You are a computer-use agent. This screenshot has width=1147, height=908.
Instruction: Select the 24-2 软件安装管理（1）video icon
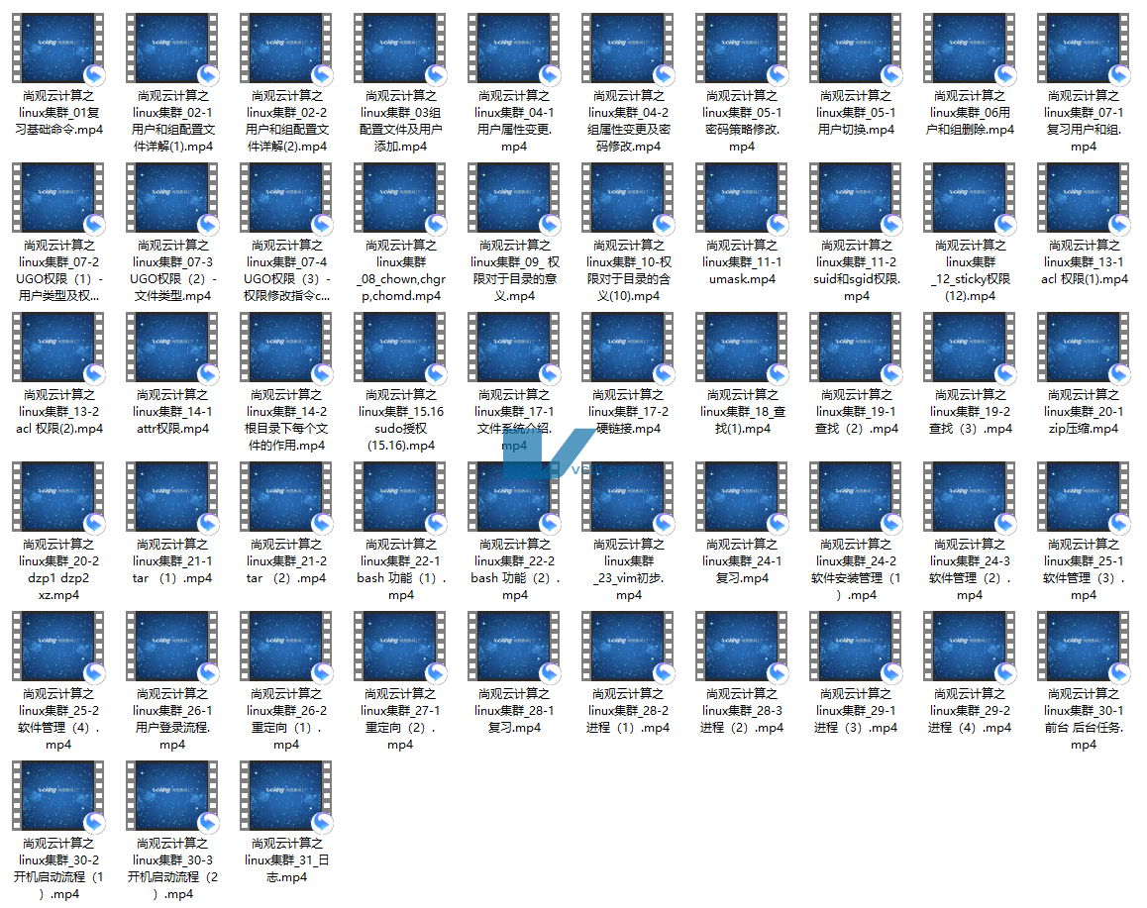856,496
